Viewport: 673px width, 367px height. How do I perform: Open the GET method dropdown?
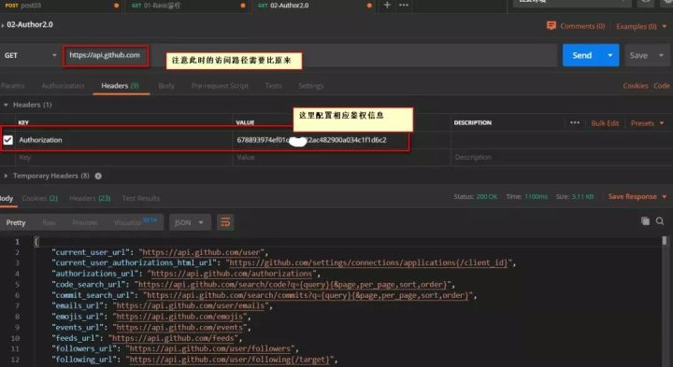coord(30,55)
